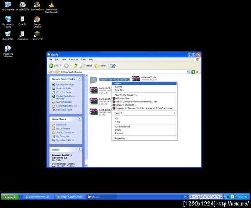
Task: Click Rename this folder task link
Action: [x=65, y=84]
